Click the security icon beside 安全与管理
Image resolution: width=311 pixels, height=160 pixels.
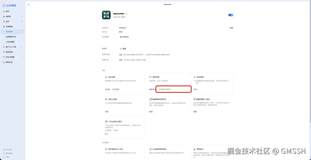[x=4, y=57]
